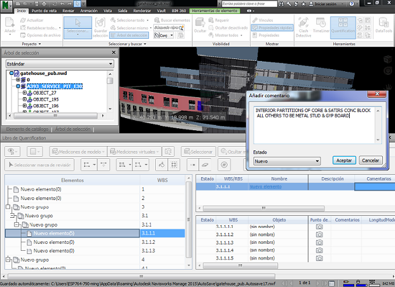
Task: Click camera icon for row 3.1.1.1.3
Action: point(319,242)
